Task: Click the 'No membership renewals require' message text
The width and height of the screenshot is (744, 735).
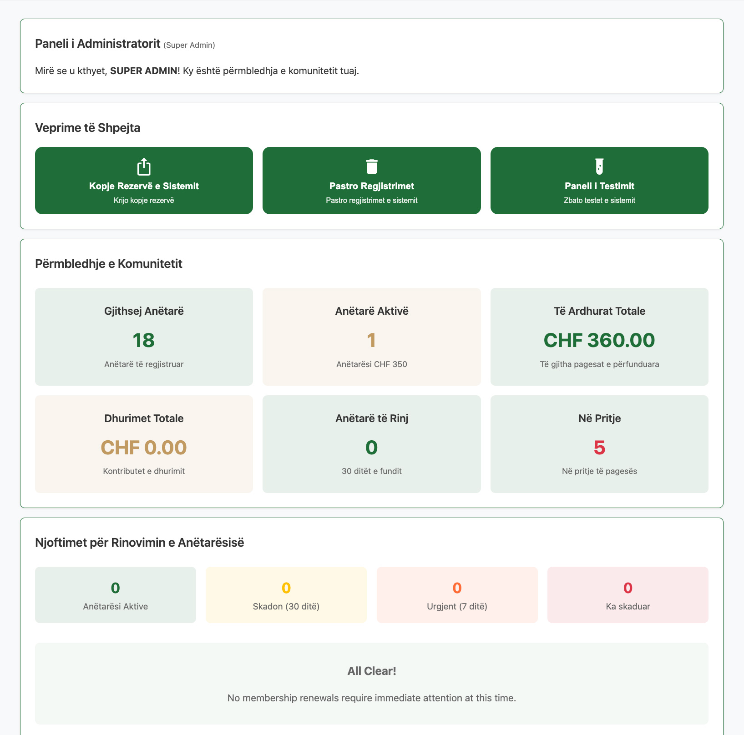Action: click(372, 698)
